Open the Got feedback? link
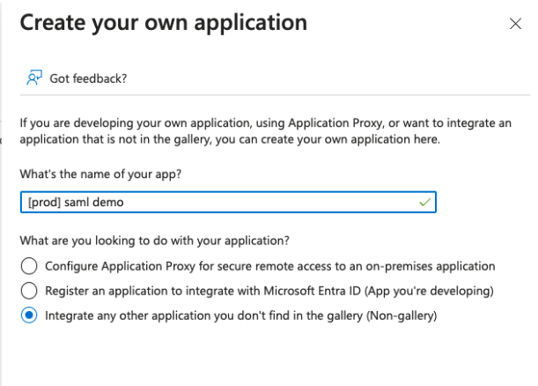The height and width of the screenshot is (386, 538). point(88,78)
